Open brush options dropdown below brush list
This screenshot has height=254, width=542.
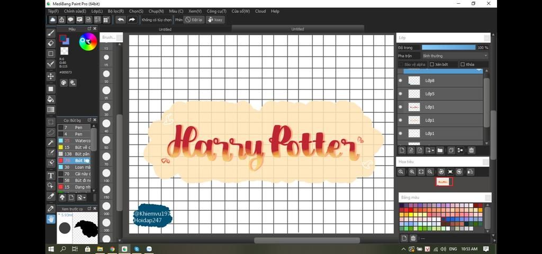[82, 197]
